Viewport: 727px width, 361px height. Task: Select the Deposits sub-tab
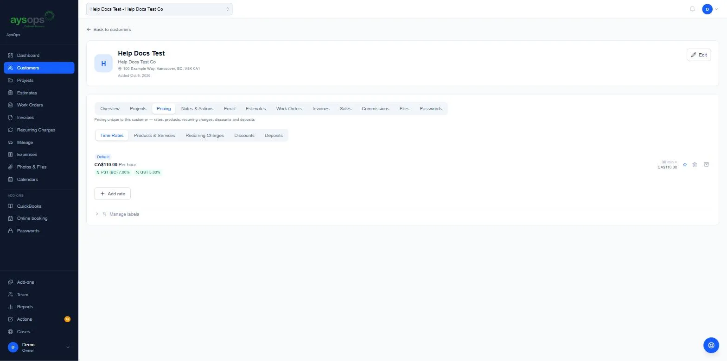pyautogui.click(x=274, y=136)
